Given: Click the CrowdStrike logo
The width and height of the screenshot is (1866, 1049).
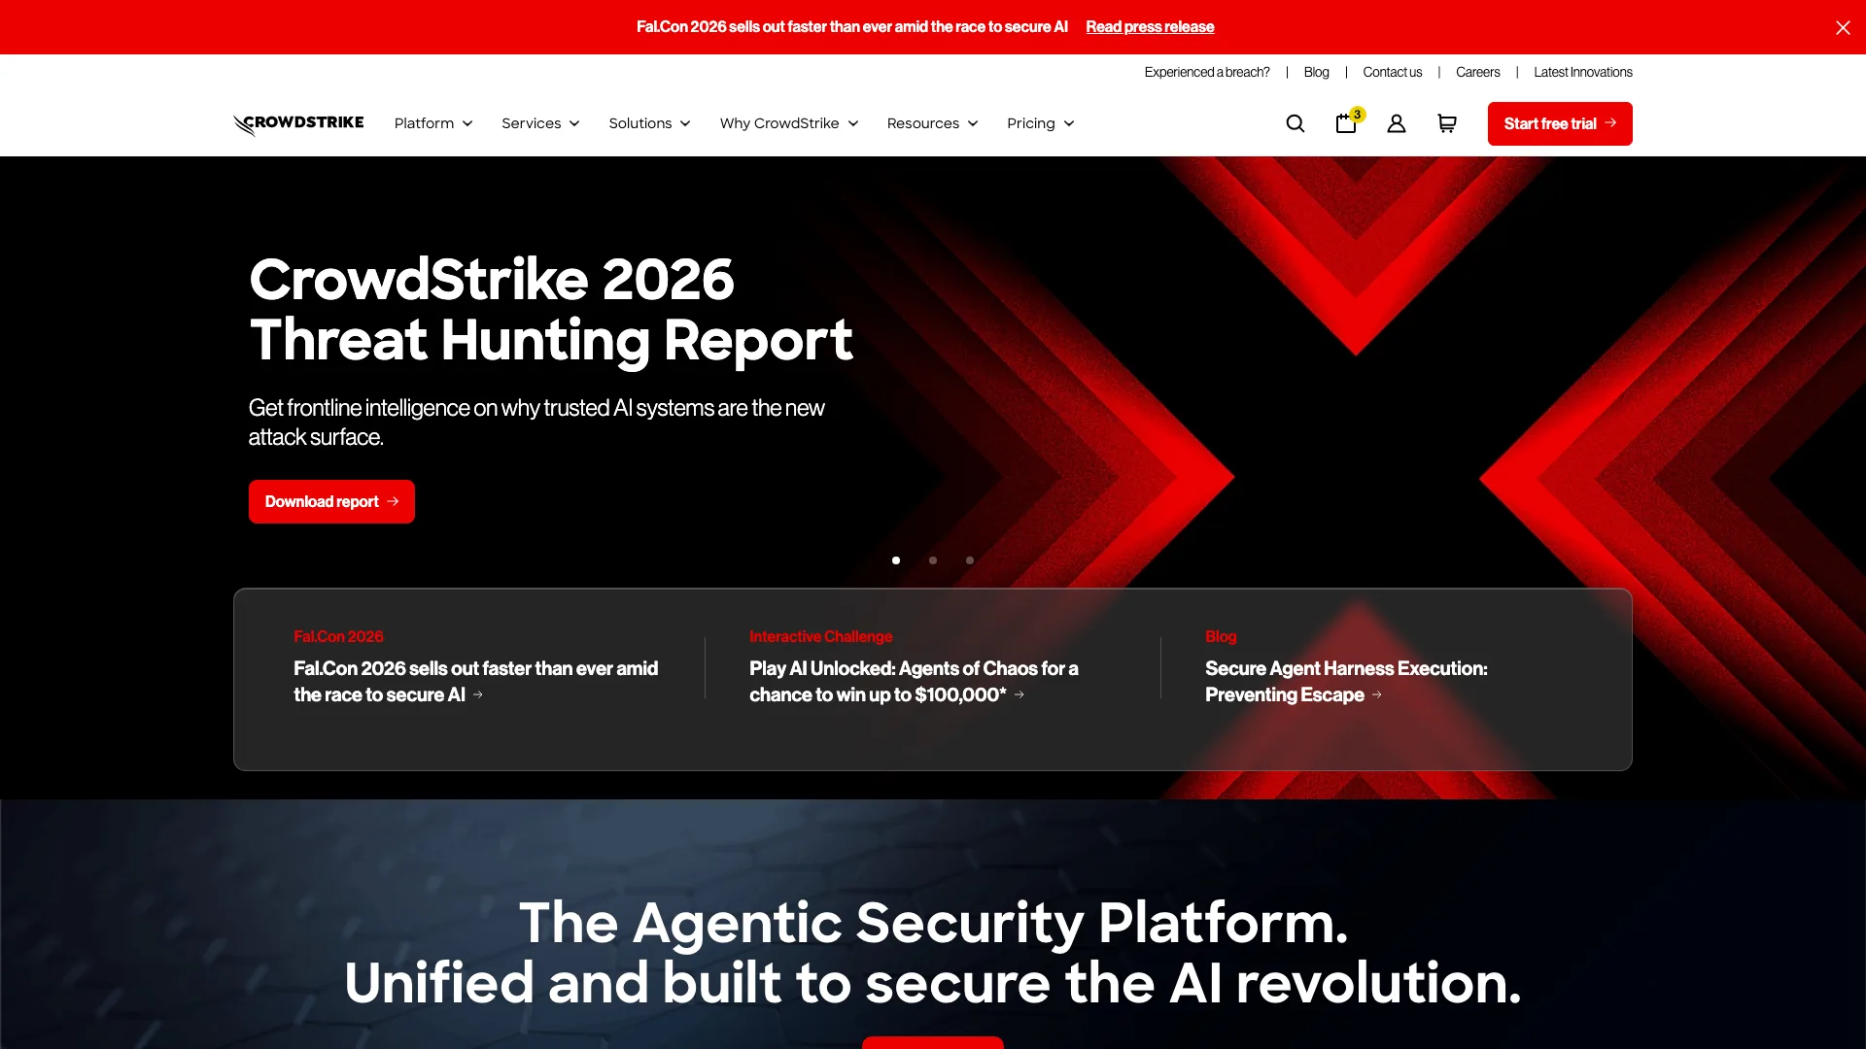Looking at the screenshot, I should tap(298, 123).
